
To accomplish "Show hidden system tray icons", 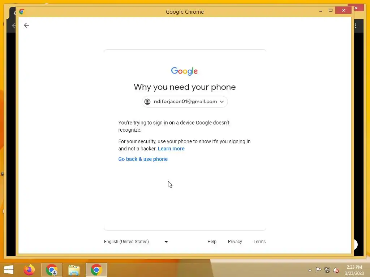I will (x=310, y=270).
